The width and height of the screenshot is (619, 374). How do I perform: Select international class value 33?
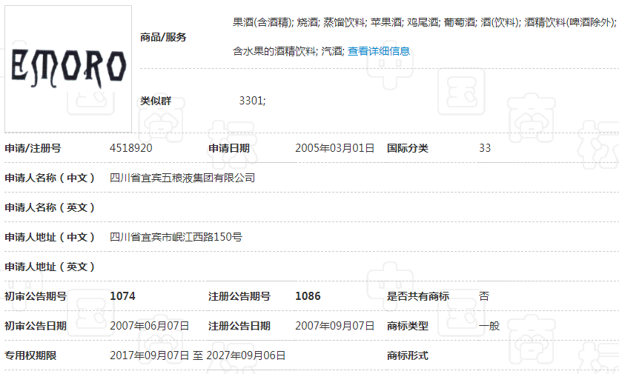(x=485, y=148)
